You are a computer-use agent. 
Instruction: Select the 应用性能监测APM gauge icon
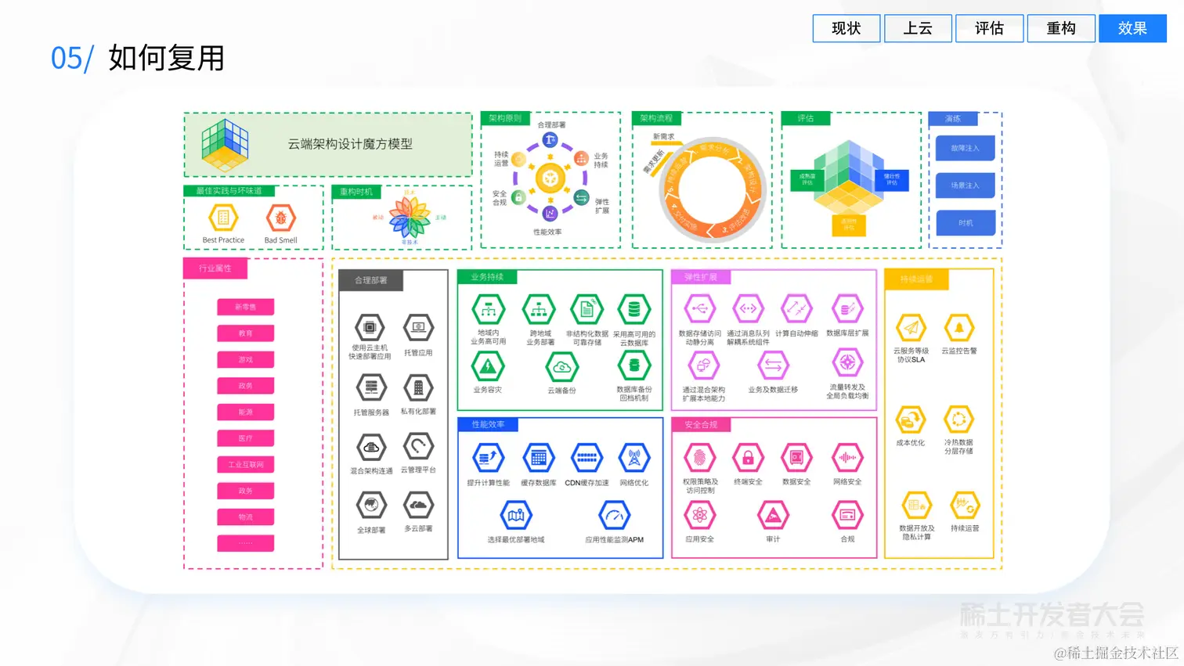click(x=614, y=515)
